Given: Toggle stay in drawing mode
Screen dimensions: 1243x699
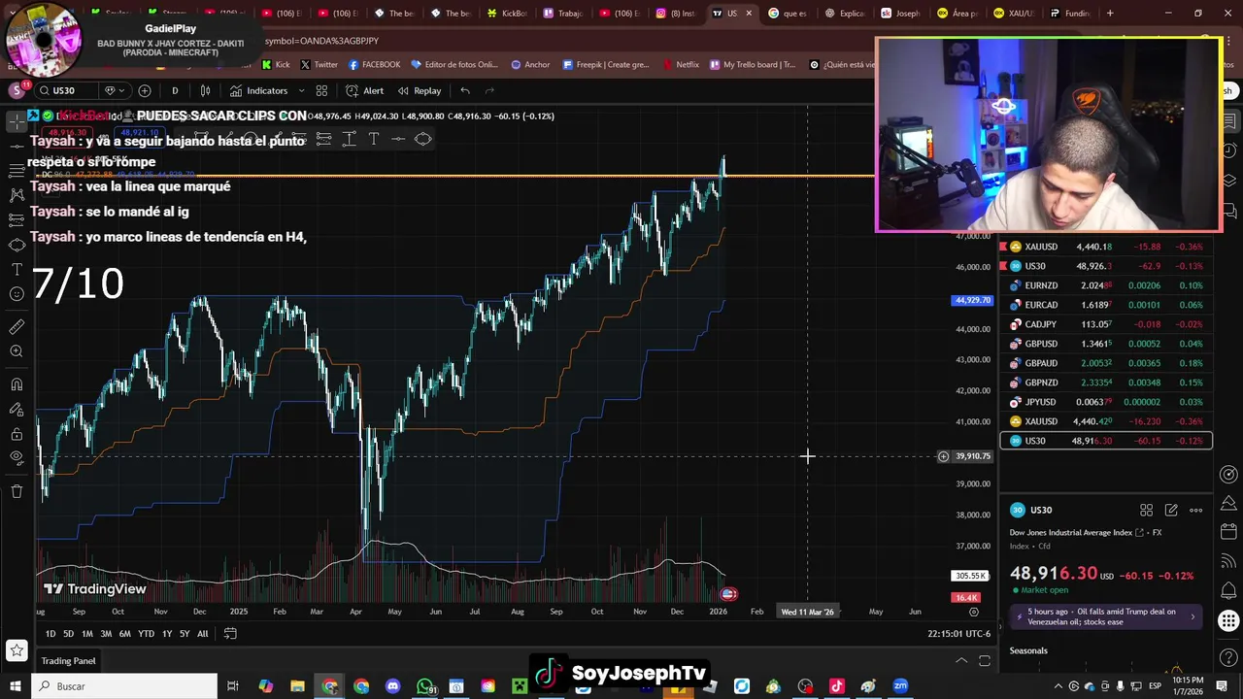Looking at the screenshot, I should coord(17,409).
